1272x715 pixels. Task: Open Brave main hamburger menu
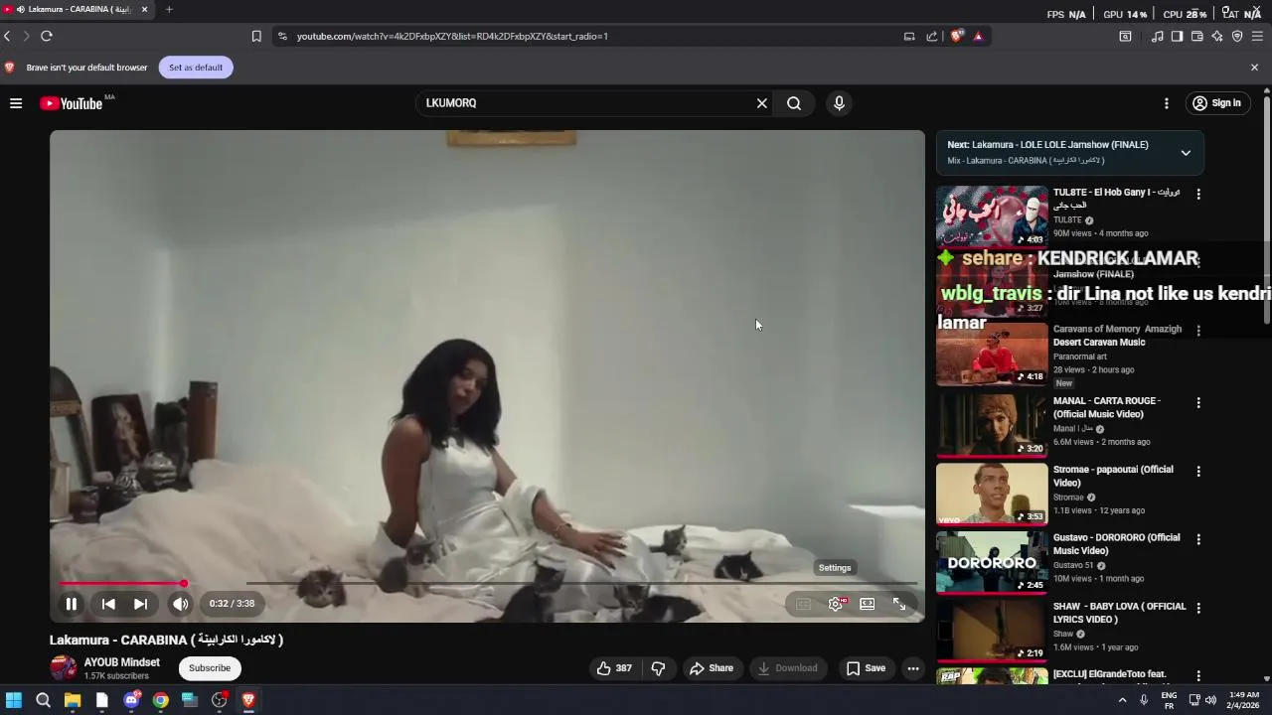click(x=1257, y=36)
